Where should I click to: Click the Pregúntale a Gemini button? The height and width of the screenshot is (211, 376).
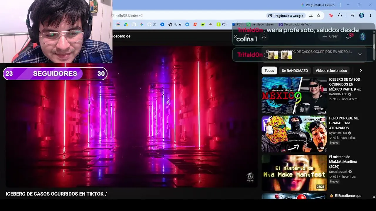click(318, 5)
